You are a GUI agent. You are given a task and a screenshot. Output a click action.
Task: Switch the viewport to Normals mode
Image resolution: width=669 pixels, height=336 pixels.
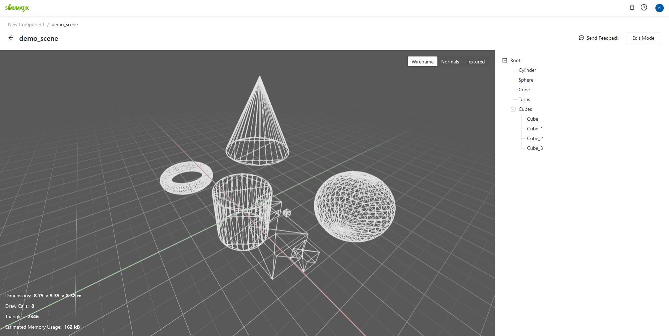tap(450, 61)
